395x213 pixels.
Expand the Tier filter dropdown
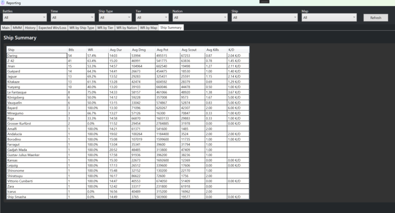pos(152,17)
